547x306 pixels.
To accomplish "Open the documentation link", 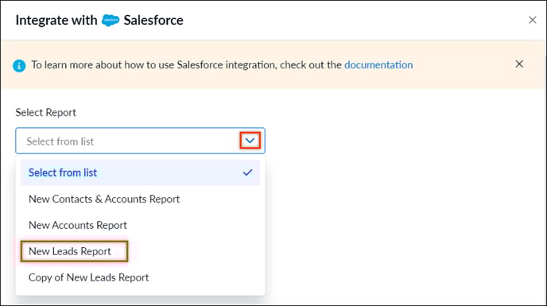I will pos(378,65).
